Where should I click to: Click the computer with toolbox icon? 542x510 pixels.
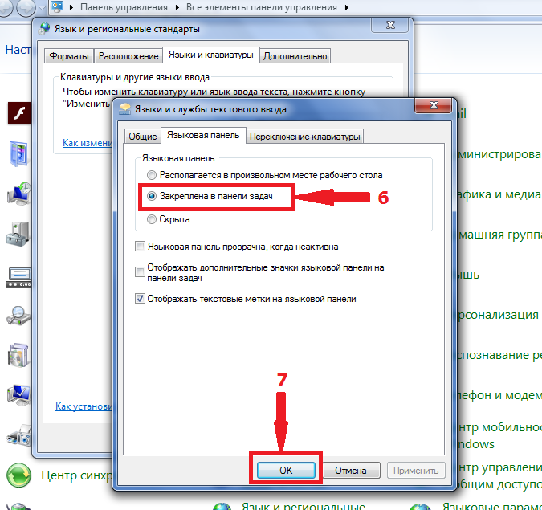click(x=18, y=235)
